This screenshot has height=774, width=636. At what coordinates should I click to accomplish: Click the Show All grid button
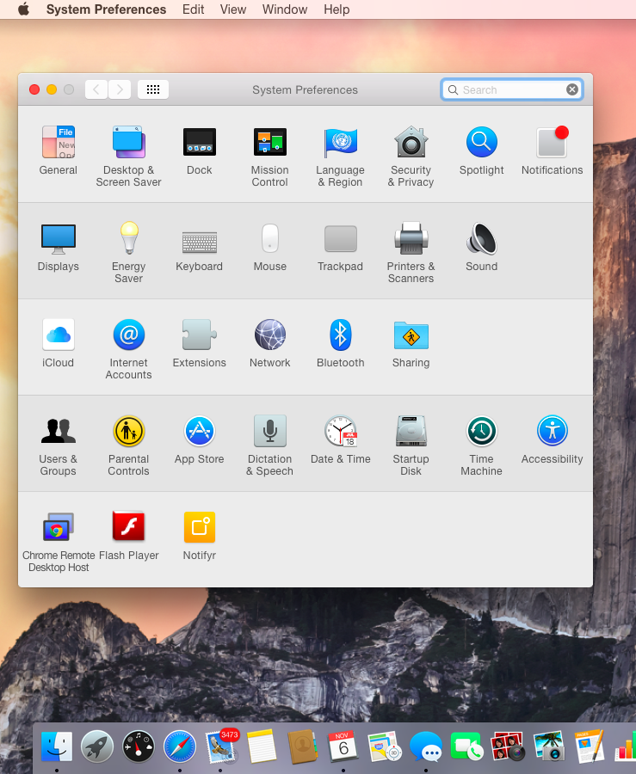(153, 89)
